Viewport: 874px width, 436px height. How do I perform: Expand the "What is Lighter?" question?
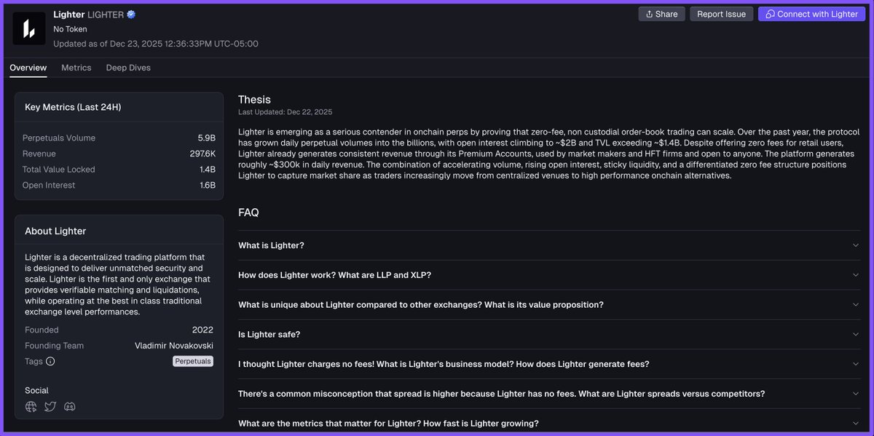(549, 245)
